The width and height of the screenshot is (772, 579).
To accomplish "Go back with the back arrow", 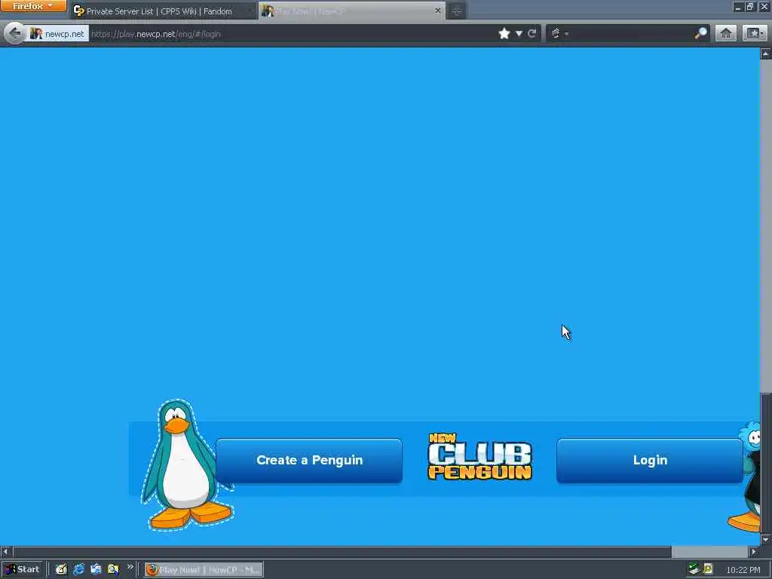I will point(15,33).
